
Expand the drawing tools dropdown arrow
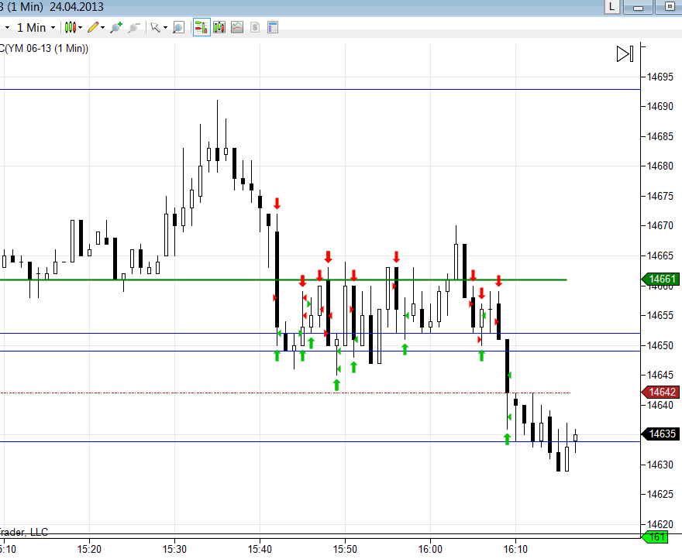click(x=102, y=28)
